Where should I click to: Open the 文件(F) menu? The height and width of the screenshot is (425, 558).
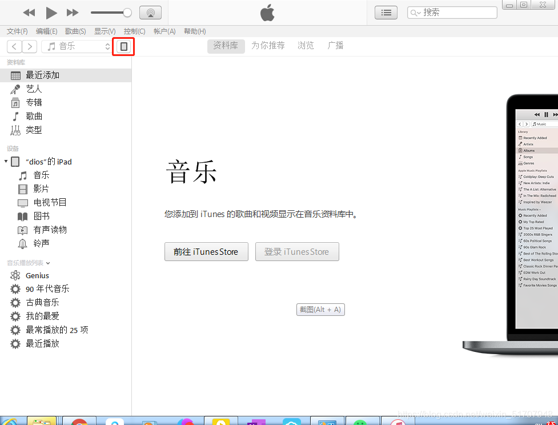click(x=17, y=31)
